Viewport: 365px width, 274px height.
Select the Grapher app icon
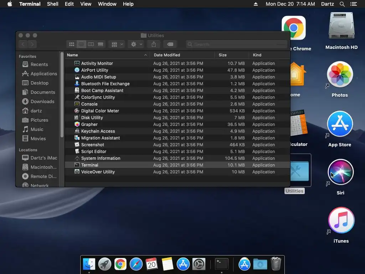[77, 124]
